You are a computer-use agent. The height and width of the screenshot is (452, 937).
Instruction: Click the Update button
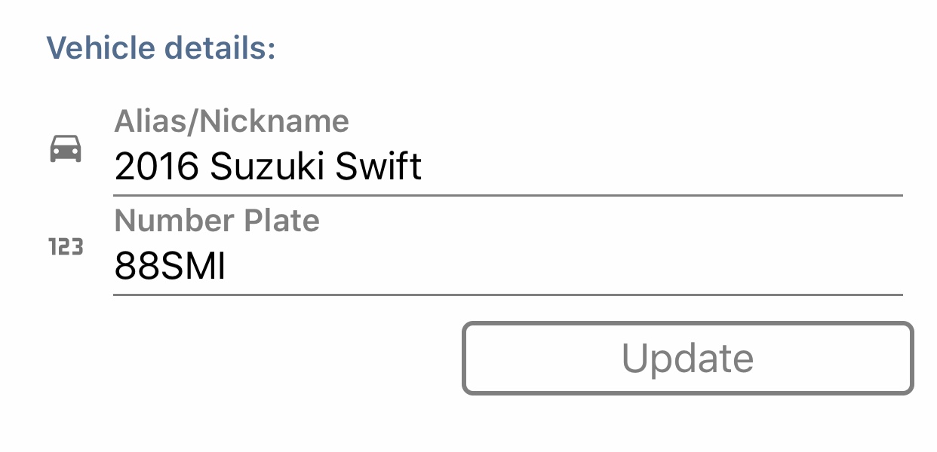[687, 359]
